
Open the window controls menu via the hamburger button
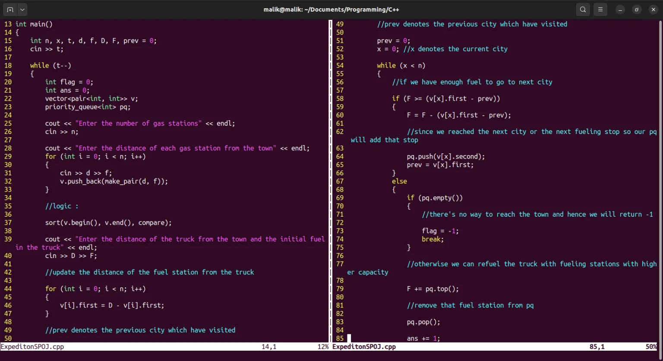(600, 9)
